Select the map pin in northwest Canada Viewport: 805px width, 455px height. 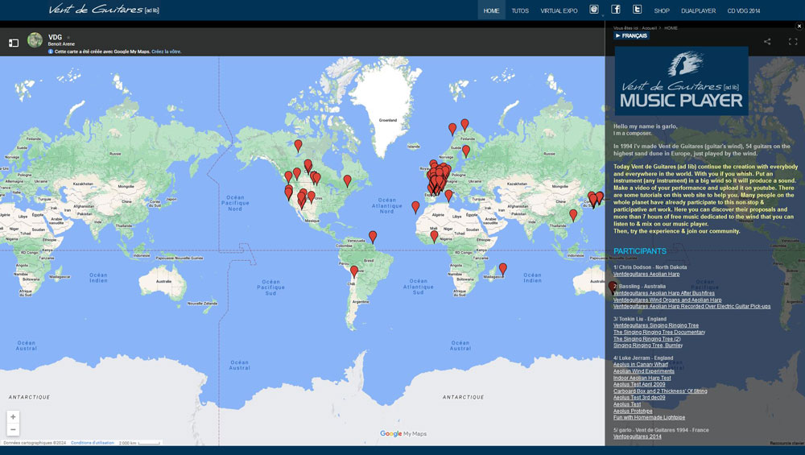299,146
